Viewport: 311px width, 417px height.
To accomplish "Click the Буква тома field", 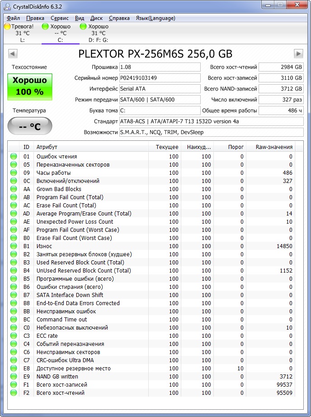I will pyautogui.click(x=160, y=110).
